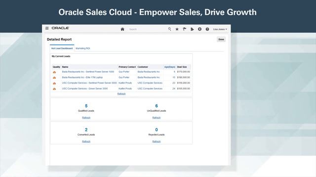316x177 pixels.
Task: Click Refresh under My Current Leads table
Action: point(121,94)
